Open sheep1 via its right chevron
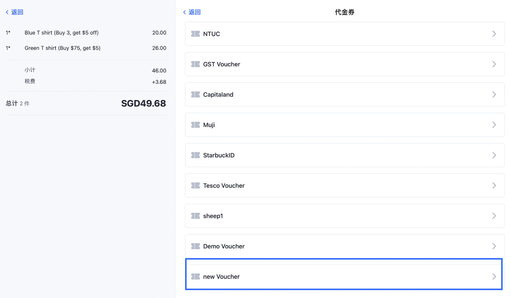 pos(494,216)
